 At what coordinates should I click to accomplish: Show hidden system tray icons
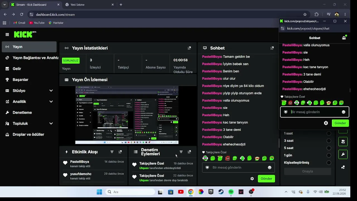[x=286, y=192]
